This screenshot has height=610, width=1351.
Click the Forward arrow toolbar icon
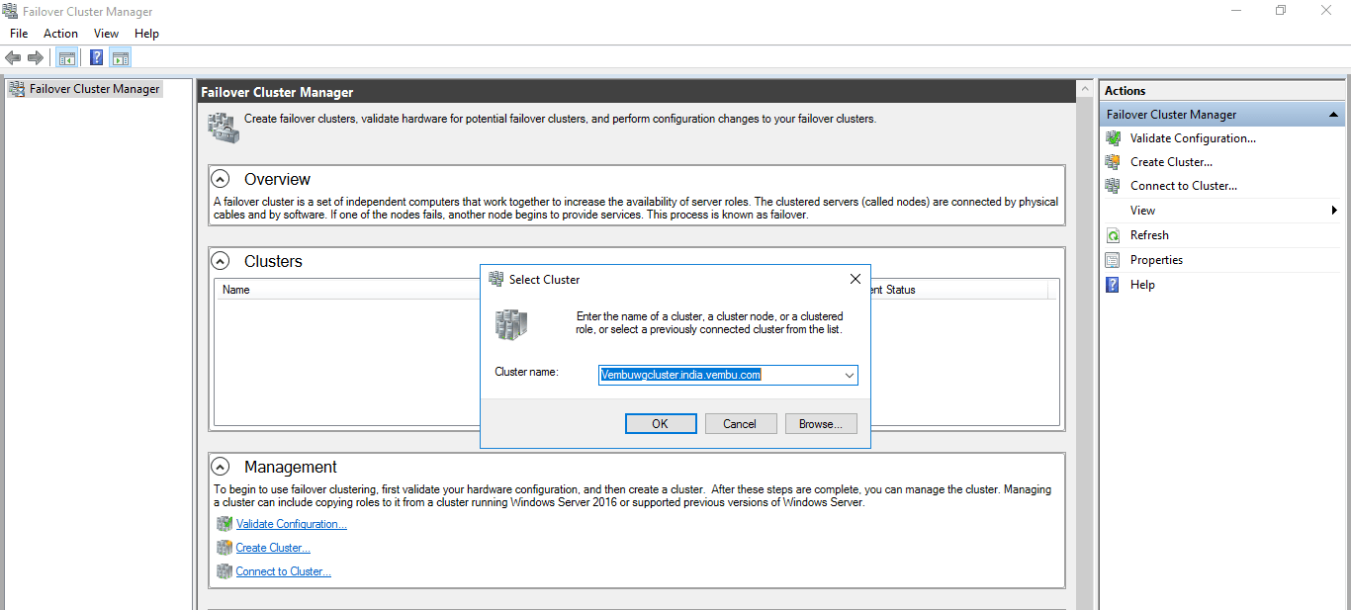[36, 57]
